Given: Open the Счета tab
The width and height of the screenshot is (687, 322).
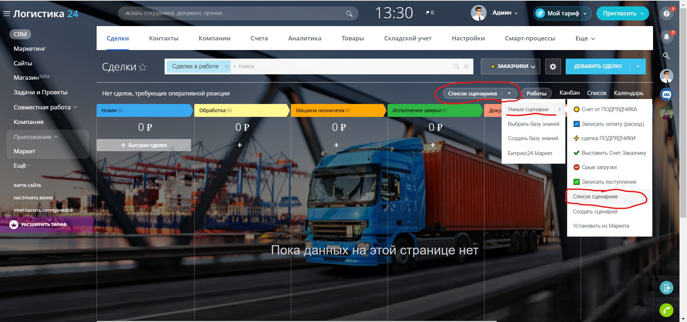Looking at the screenshot, I should tap(259, 39).
